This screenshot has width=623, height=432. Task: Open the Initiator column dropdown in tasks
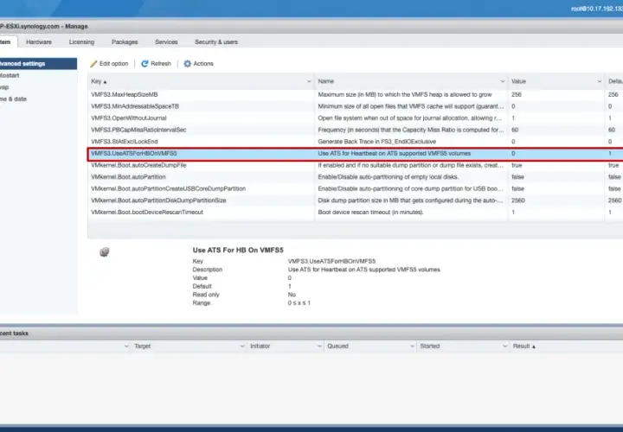pos(319,346)
